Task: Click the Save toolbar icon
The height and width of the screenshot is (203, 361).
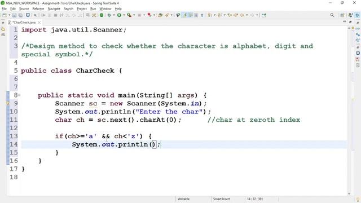Action: pos(14,15)
